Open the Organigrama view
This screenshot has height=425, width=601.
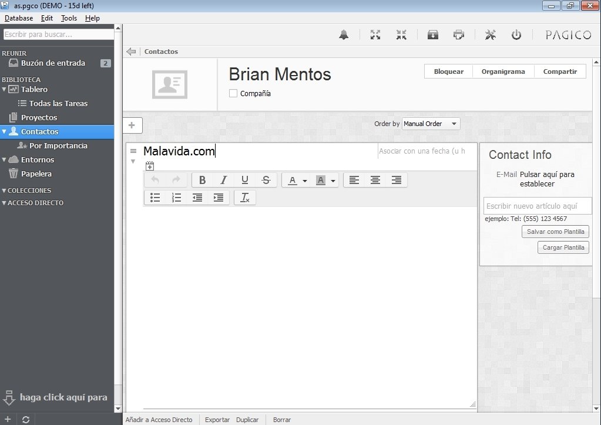503,72
